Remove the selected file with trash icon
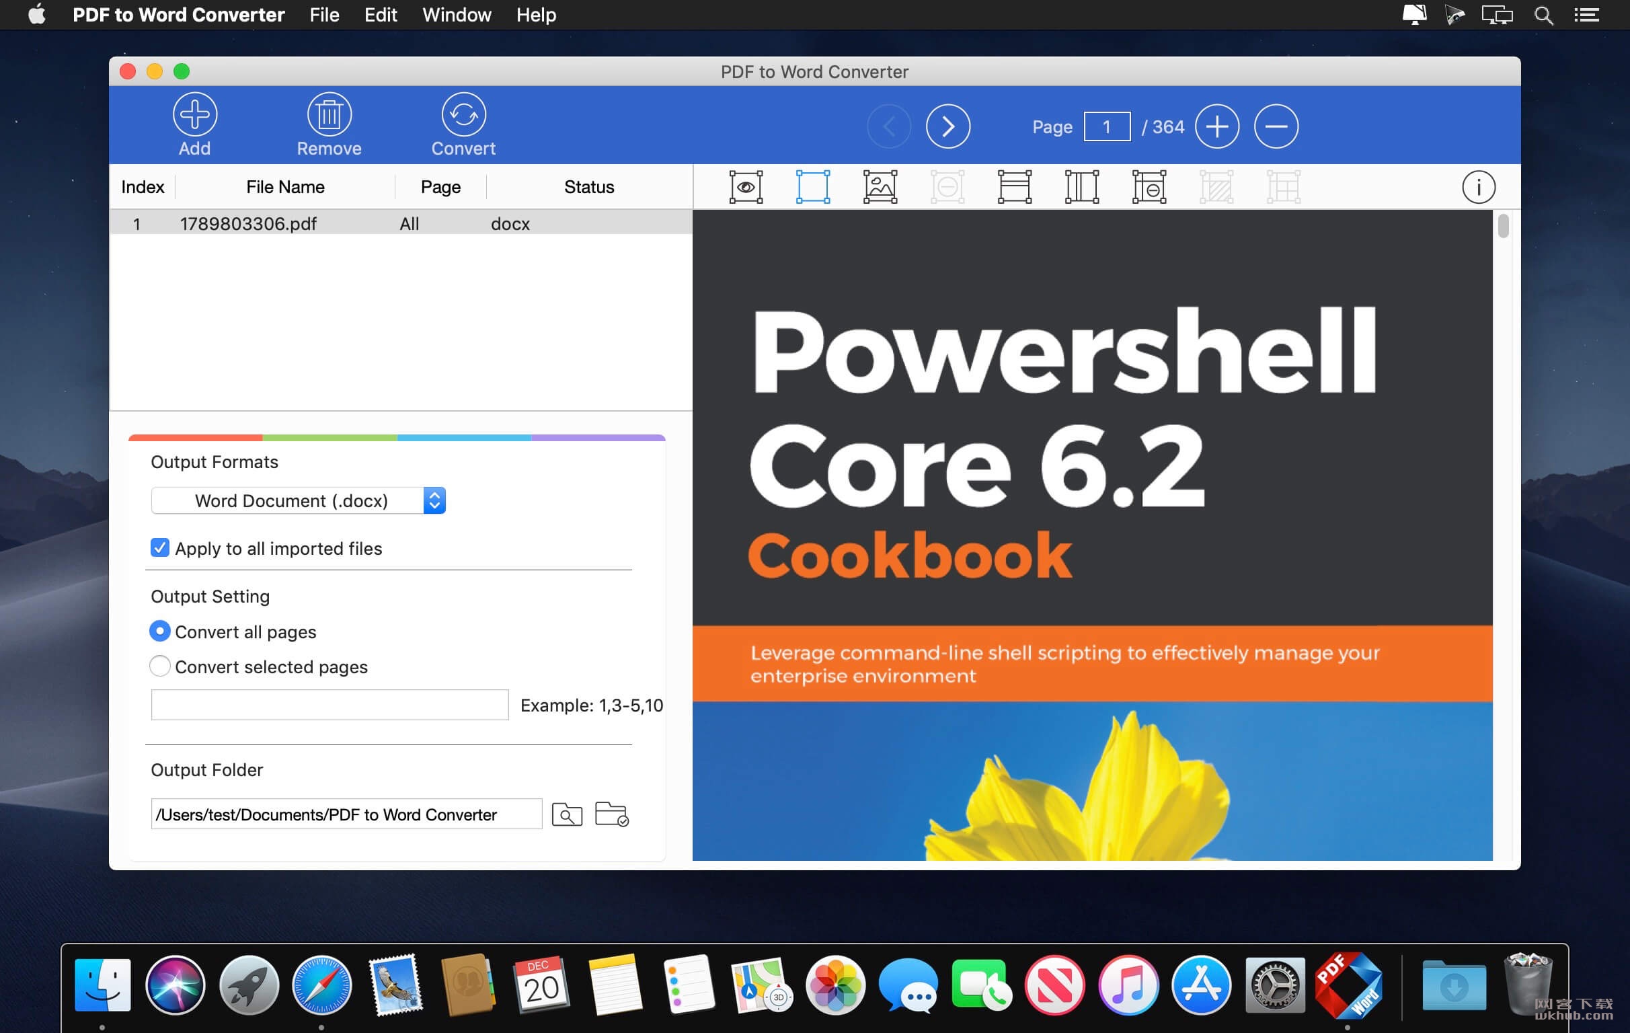The image size is (1630, 1033). pos(329,124)
